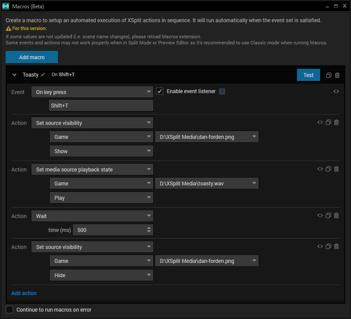This screenshot has width=351, height=319.
Task: Open the toasty.wav source dropdown
Action: coord(207,183)
